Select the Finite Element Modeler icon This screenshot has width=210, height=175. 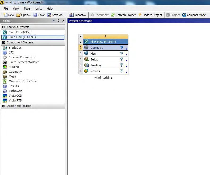click(5, 62)
